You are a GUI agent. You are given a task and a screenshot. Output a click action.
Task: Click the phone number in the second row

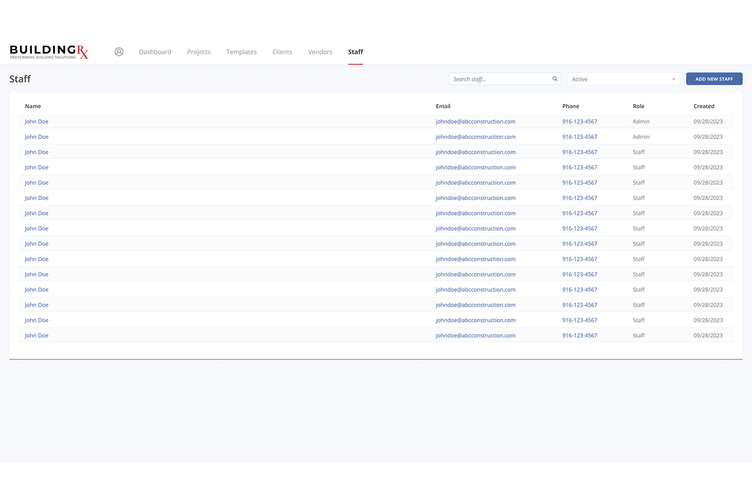coord(580,137)
